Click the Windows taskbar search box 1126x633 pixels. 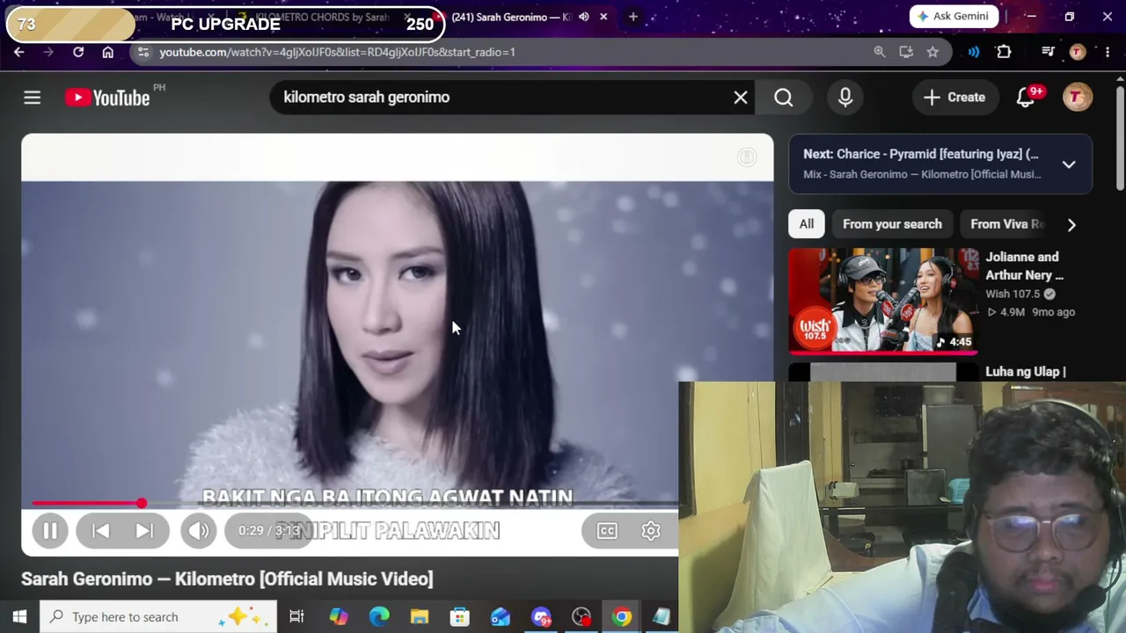(x=158, y=617)
